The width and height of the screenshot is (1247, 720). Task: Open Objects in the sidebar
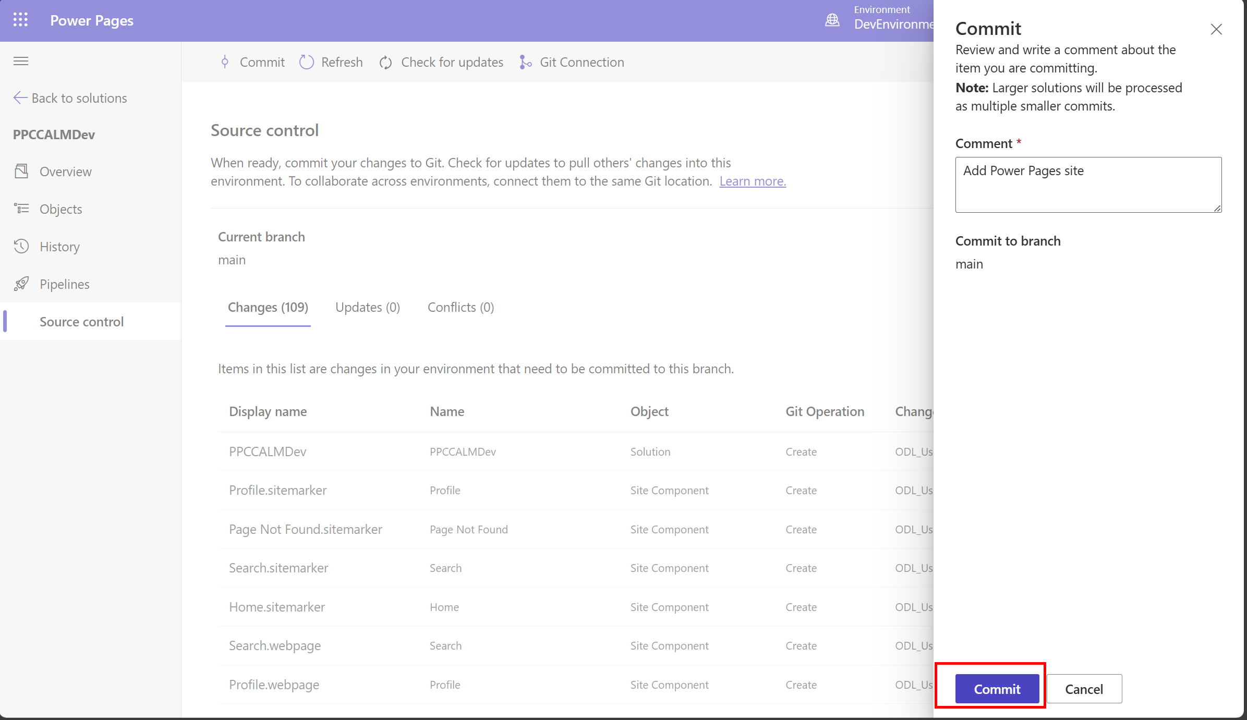tap(60, 209)
